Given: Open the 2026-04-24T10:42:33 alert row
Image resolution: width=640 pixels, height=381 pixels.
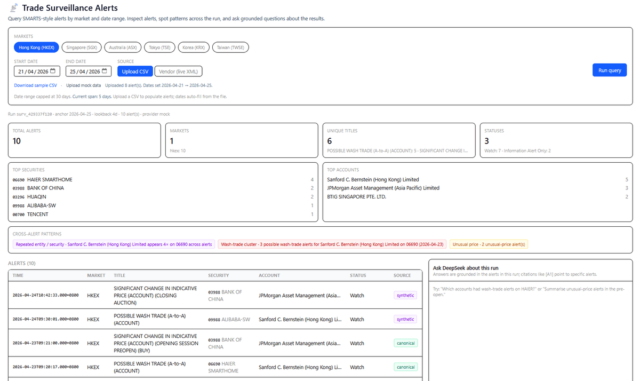Looking at the screenshot, I should tap(216, 295).
